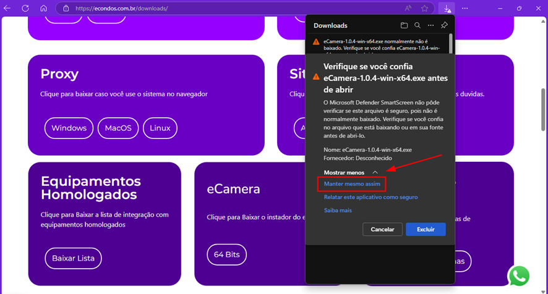Screen dimensions: 548x294
Task: Open the browser home page icon
Action: [43, 8]
